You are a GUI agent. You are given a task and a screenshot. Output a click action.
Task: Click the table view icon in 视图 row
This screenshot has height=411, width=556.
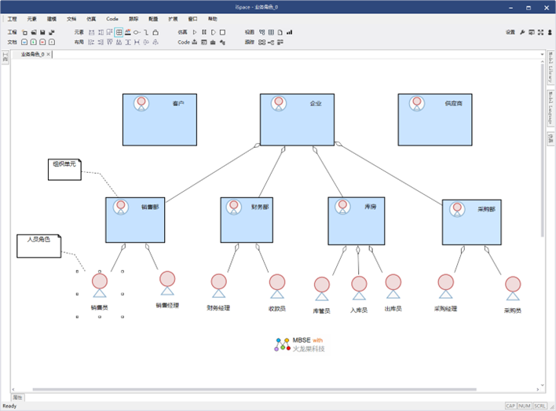pyautogui.click(x=271, y=32)
